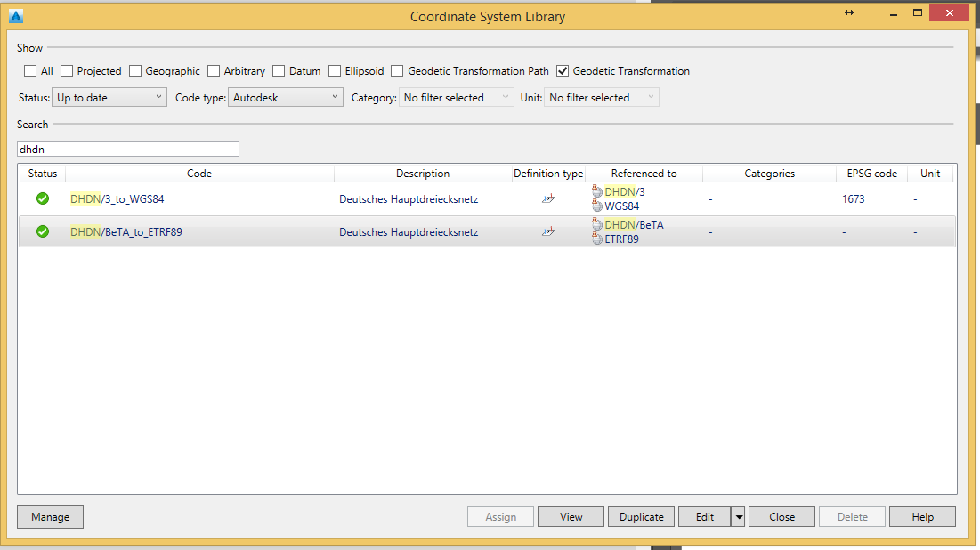This screenshot has height=550, width=980.
Task: Click the View button
Action: coord(571,517)
